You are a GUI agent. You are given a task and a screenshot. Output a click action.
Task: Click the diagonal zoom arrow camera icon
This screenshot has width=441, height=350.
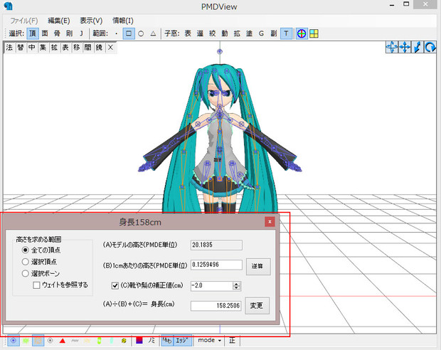pos(418,47)
